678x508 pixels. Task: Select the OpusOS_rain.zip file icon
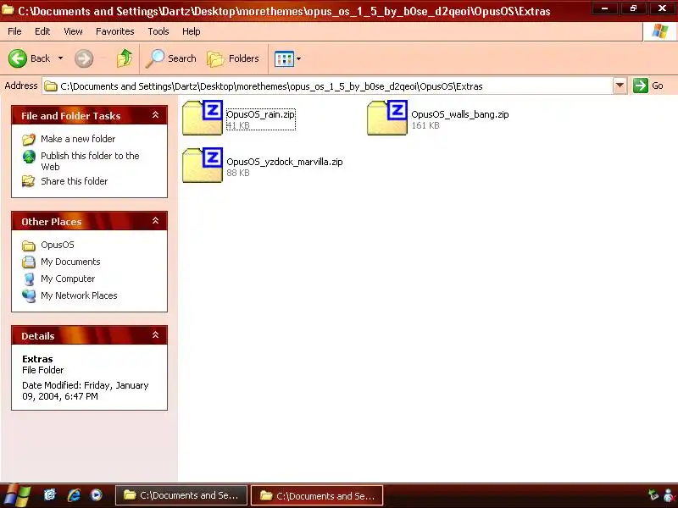[x=203, y=118]
